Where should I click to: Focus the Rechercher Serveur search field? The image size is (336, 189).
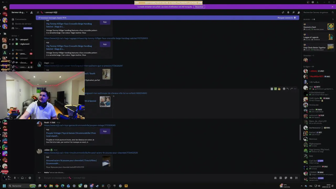[318, 12]
